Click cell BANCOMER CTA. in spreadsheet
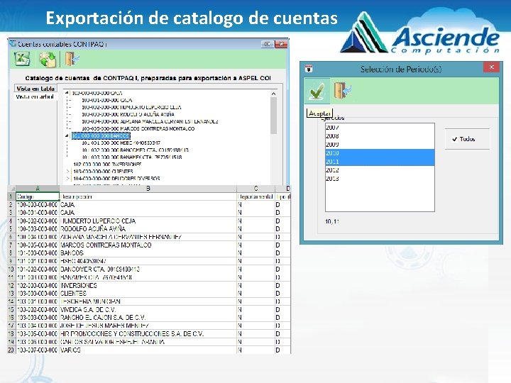511x383 pixels. pyautogui.click(x=148, y=270)
